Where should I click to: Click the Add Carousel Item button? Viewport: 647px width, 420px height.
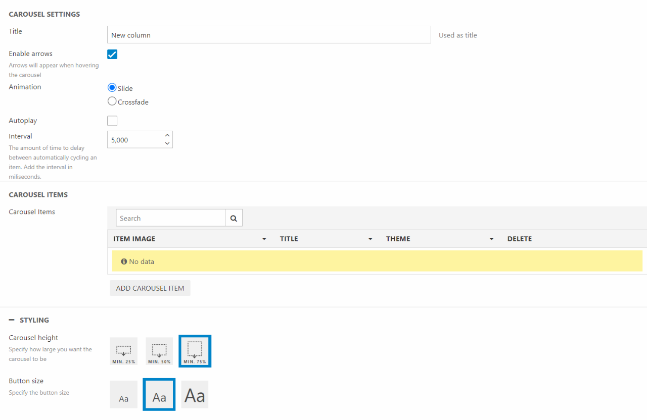[x=150, y=288]
